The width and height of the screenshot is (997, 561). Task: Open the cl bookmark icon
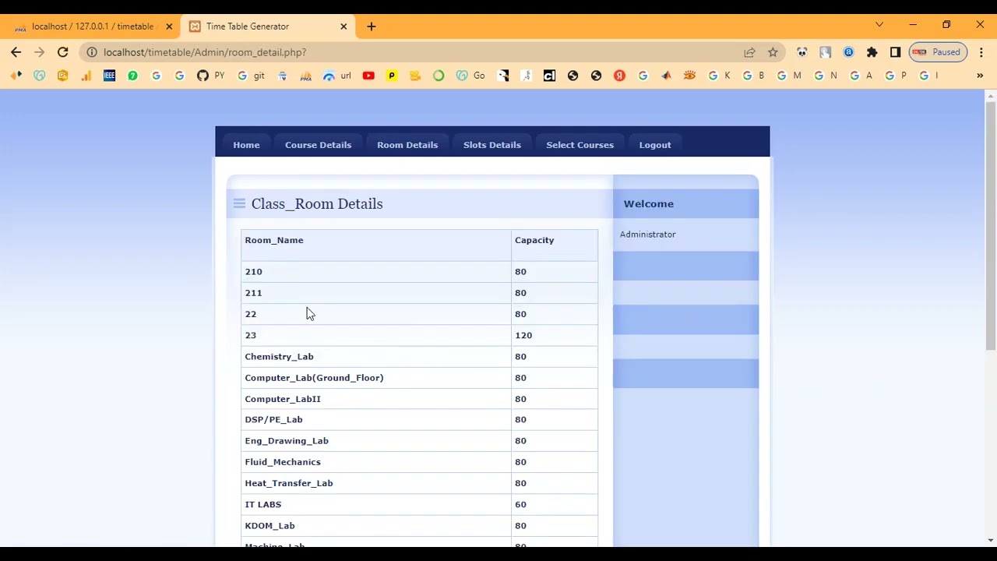549,76
